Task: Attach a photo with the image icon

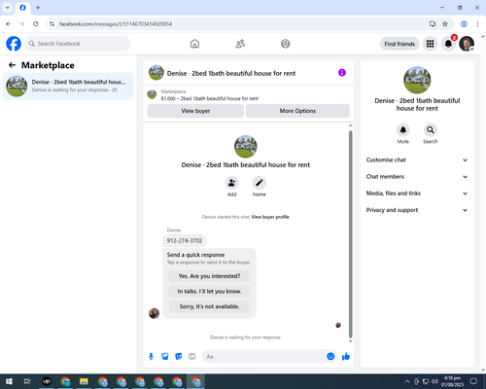Action: click(x=165, y=357)
